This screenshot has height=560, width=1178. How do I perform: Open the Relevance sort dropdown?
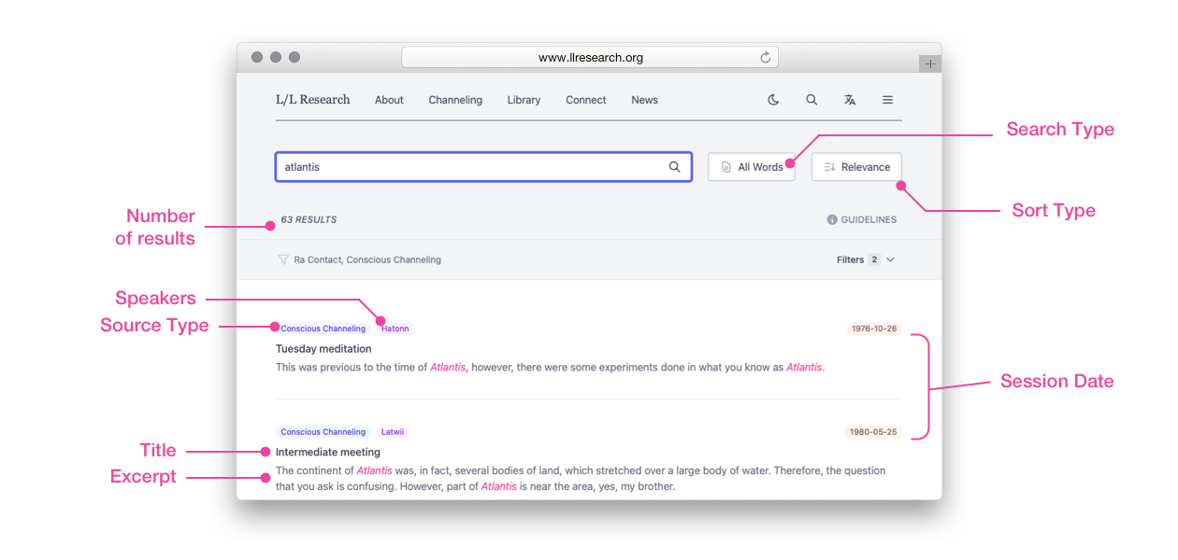(856, 167)
